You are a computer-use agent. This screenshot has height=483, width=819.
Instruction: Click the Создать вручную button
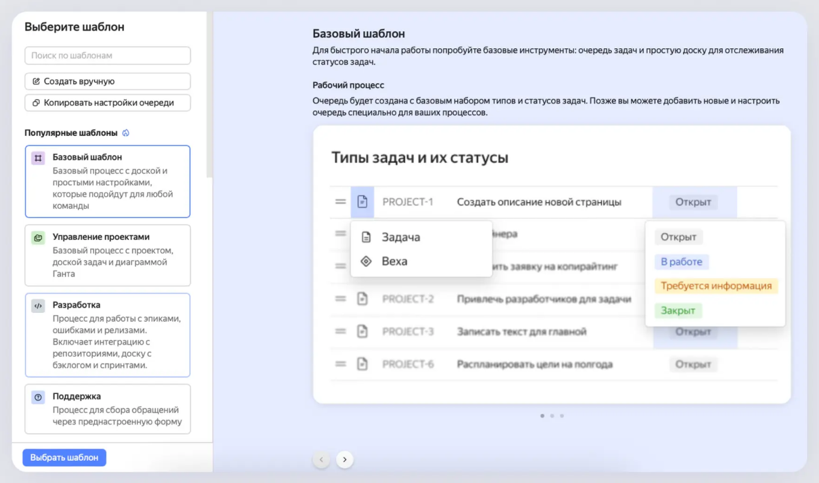tap(107, 81)
